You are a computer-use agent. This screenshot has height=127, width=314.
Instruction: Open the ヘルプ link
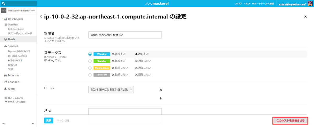[x=247, y=4]
